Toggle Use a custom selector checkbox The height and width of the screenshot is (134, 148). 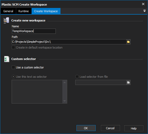click(13, 67)
